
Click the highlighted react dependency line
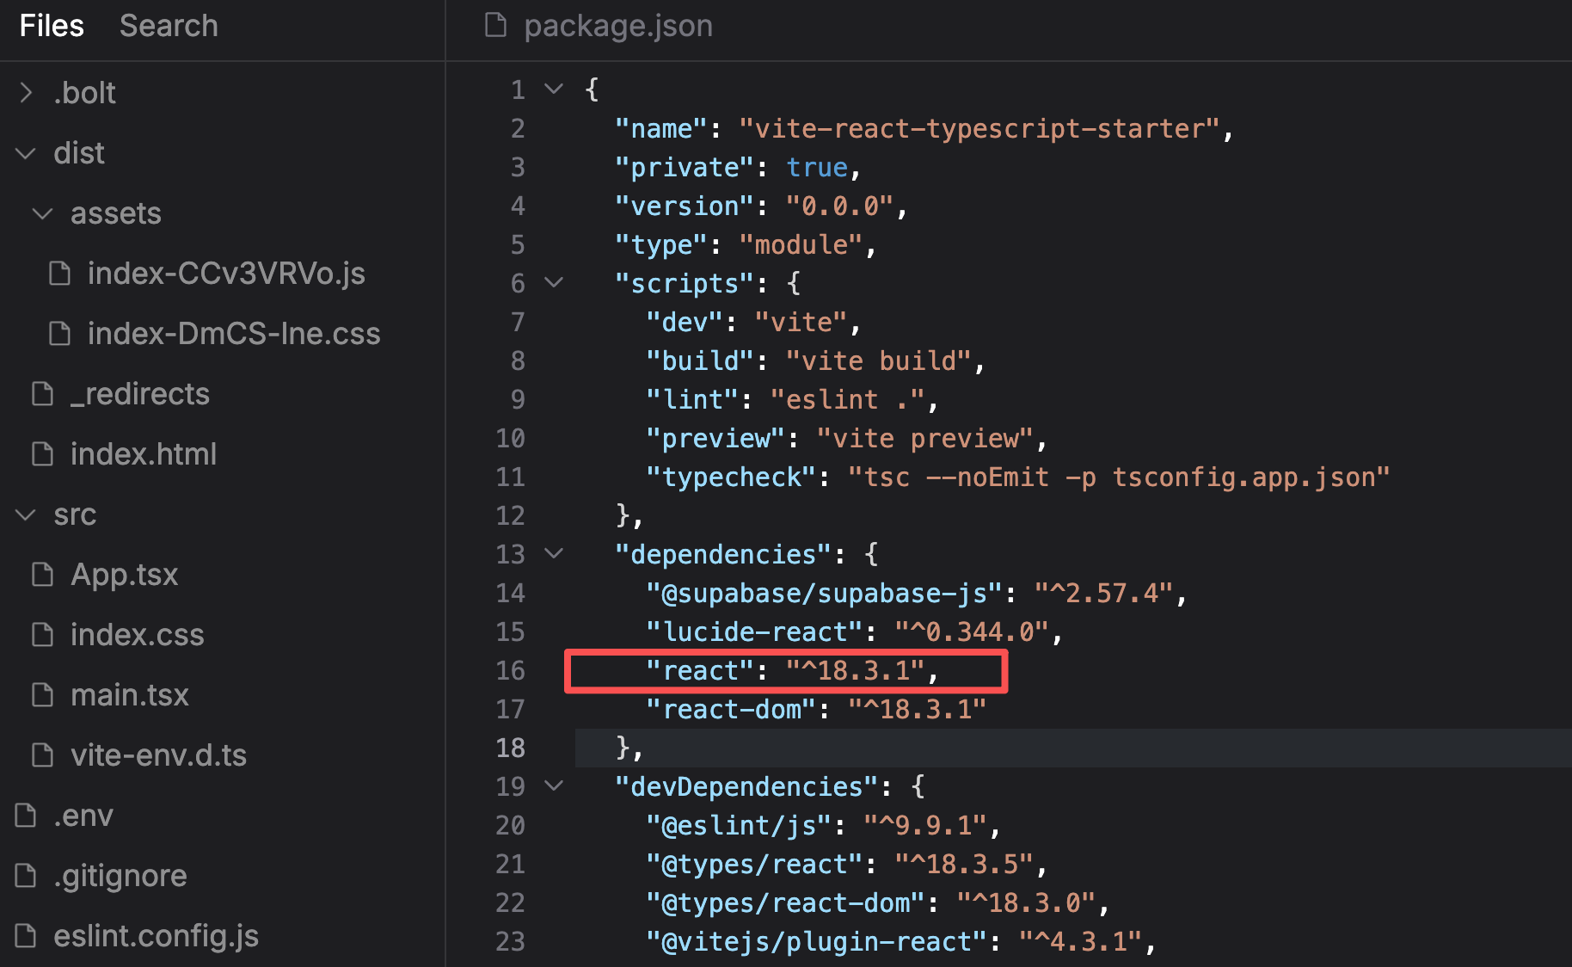pyautogui.click(x=784, y=671)
